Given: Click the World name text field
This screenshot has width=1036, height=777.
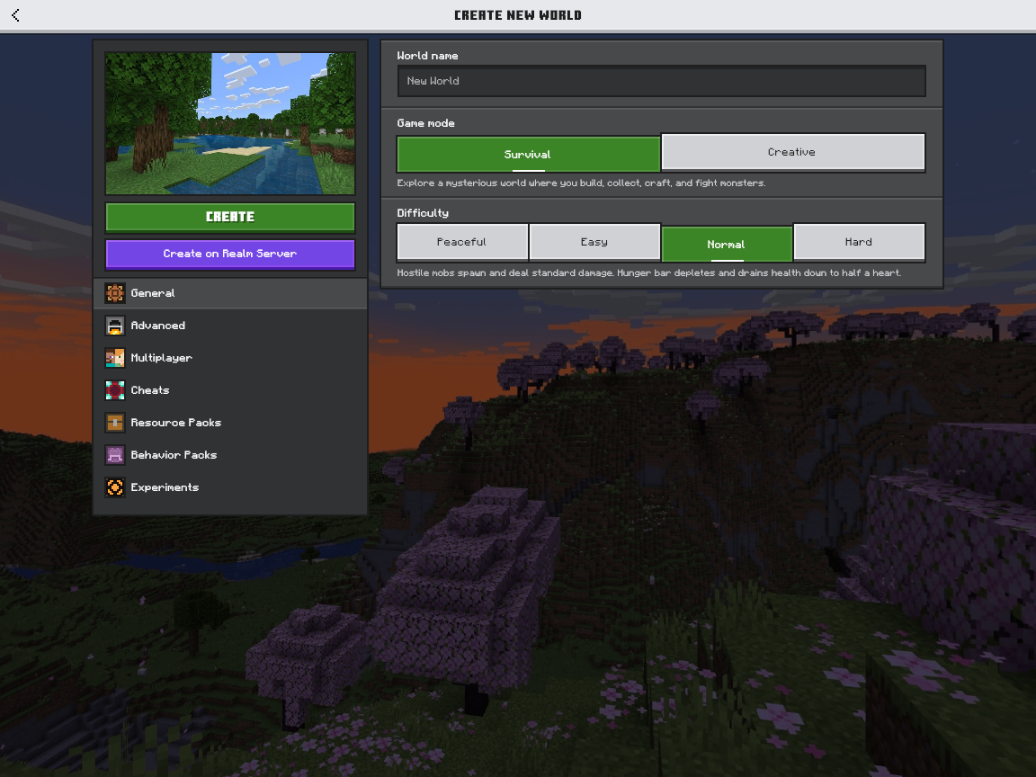Looking at the screenshot, I should [661, 81].
